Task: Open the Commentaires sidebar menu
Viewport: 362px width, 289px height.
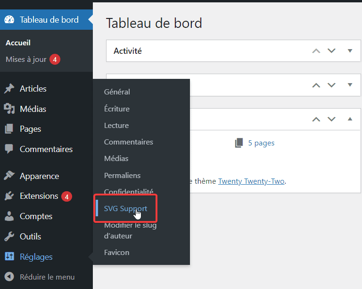Action: pos(46,149)
